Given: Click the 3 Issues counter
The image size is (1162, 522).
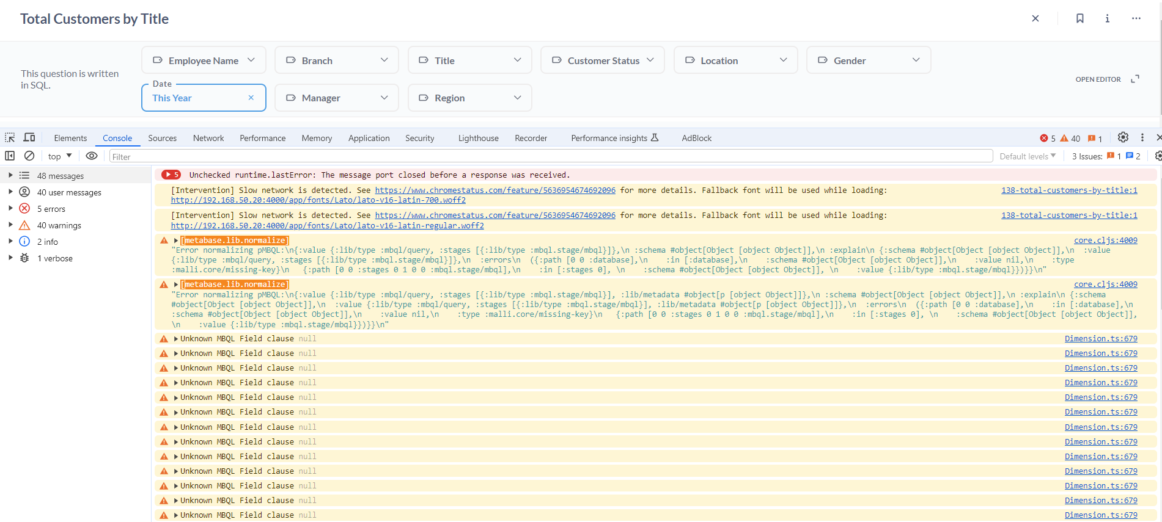Looking at the screenshot, I should tap(1106, 156).
